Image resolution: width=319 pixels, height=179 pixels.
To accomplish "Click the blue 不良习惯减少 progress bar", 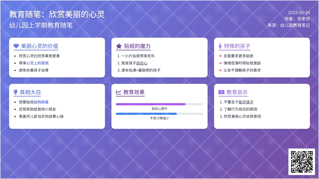I will click(146, 114).
